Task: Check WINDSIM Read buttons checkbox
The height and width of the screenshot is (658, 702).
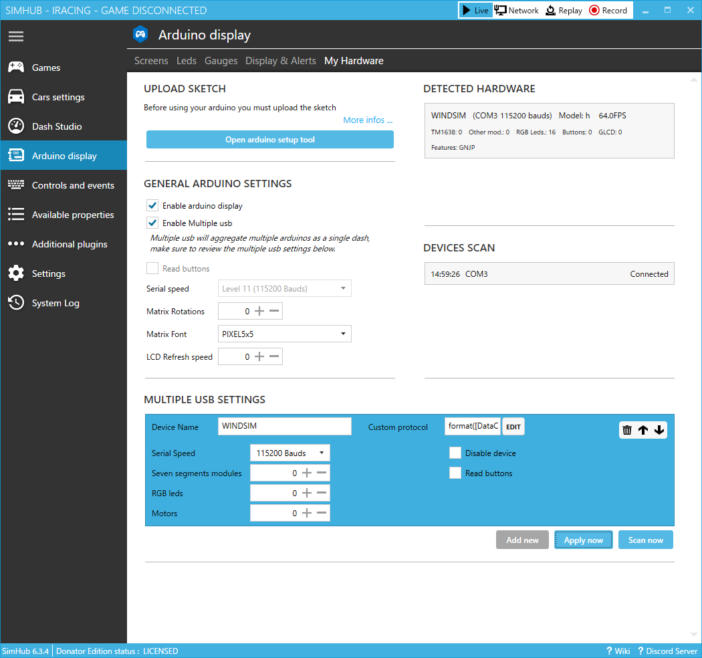Action: pyautogui.click(x=455, y=473)
